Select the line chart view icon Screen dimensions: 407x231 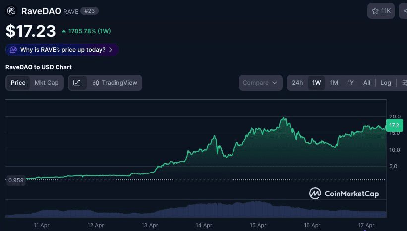pyautogui.click(x=77, y=83)
